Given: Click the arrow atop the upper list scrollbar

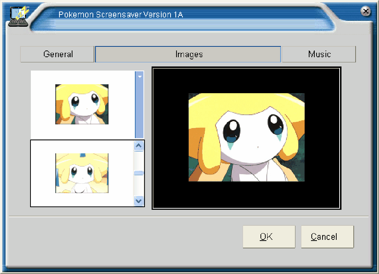Looking at the screenshot, I should (140, 76).
